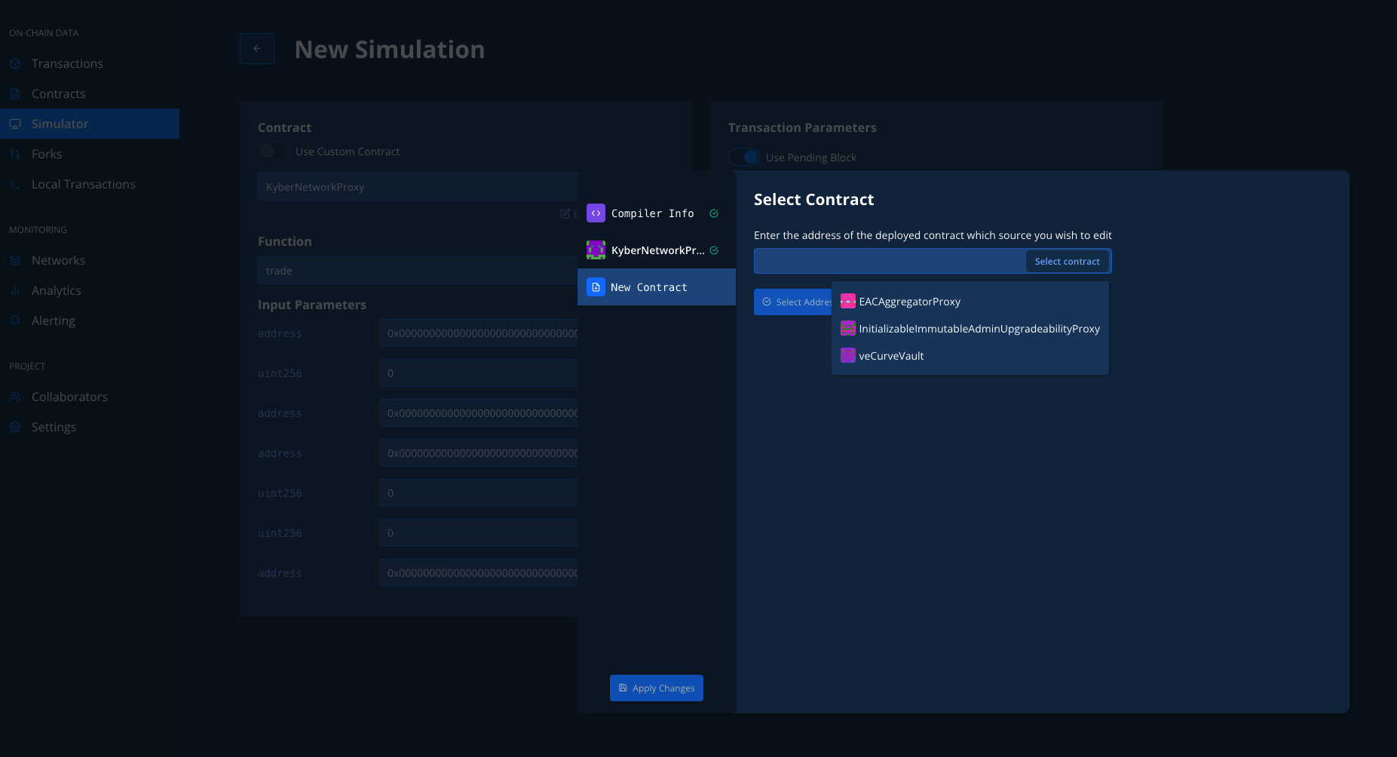Toggle the Use Pending Block switch
Screen dimensions: 1397x757
click(x=743, y=157)
